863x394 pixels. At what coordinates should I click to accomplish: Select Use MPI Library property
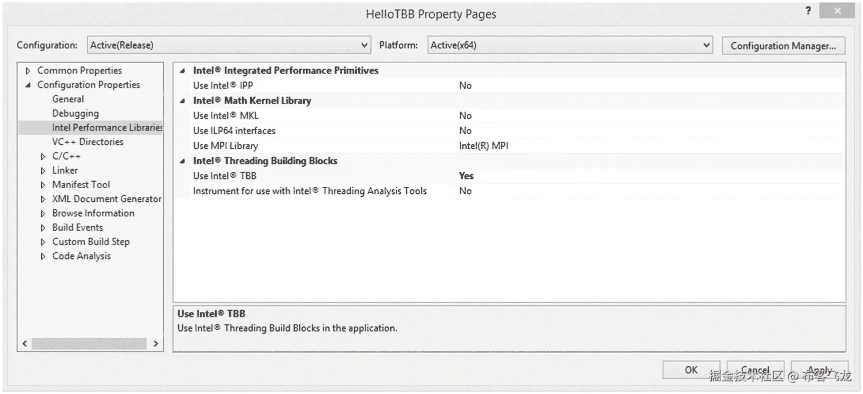coord(226,146)
